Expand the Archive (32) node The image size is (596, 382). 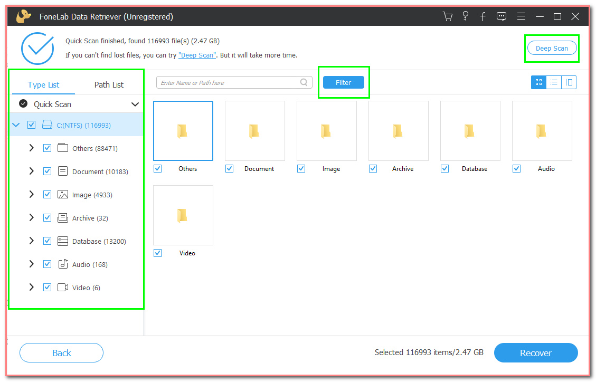click(32, 217)
